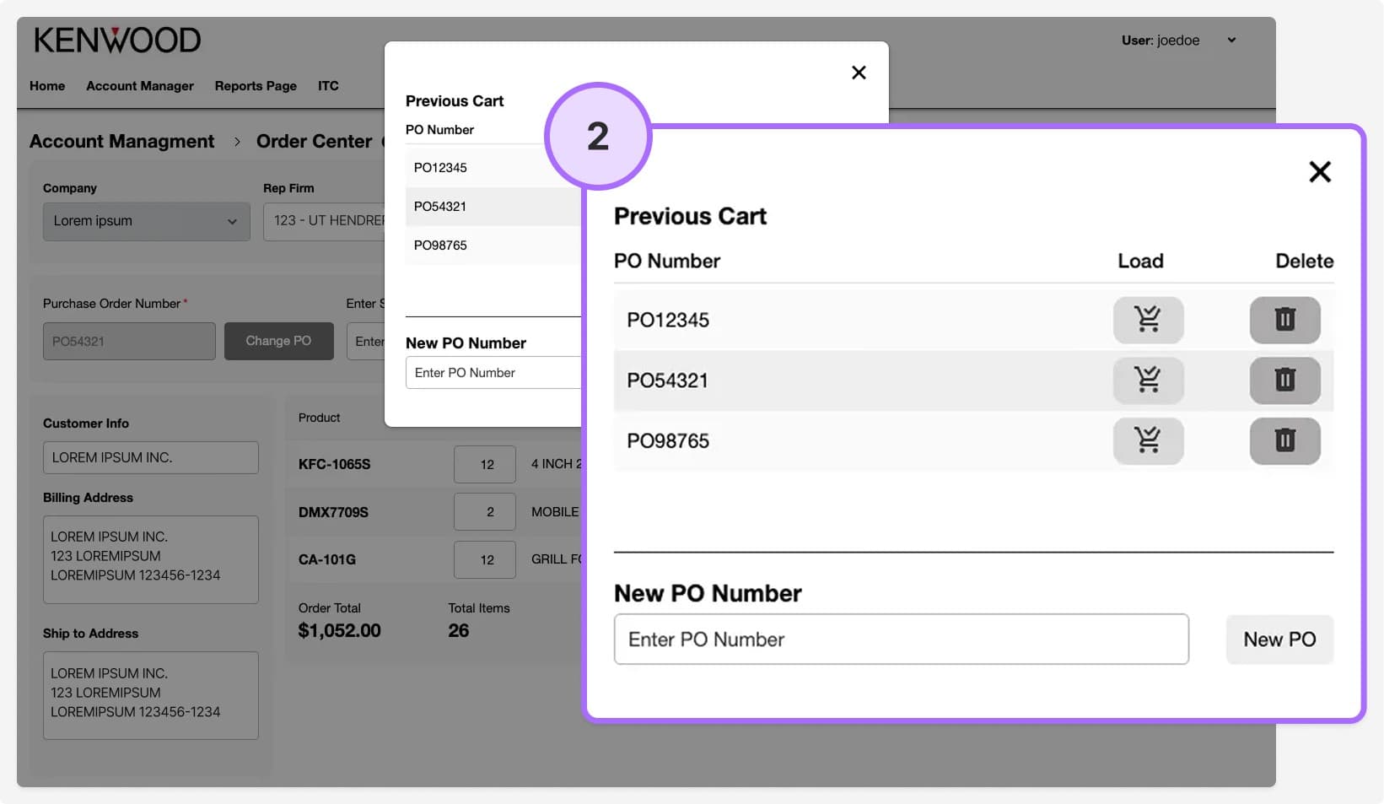Delete PO98765 using the trash icon
The height and width of the screenshot is (804, 1384).
click(1284, 440)
